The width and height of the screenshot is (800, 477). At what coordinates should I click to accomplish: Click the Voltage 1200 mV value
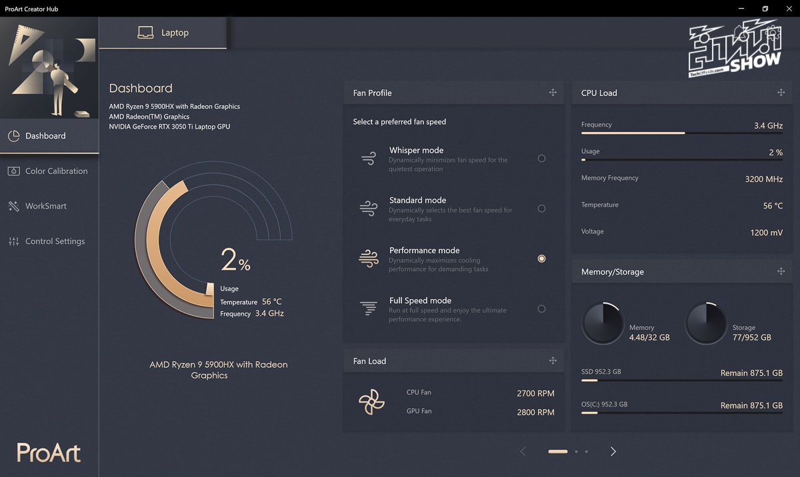point(767,233)
